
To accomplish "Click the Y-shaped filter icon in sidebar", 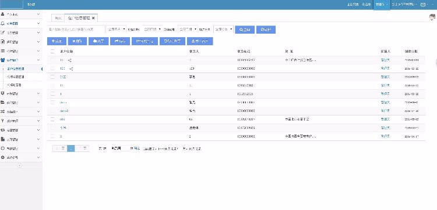I will [3, 121].
